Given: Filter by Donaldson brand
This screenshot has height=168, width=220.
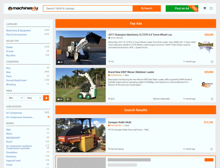Looking at the screenshot, I should 12,152.
